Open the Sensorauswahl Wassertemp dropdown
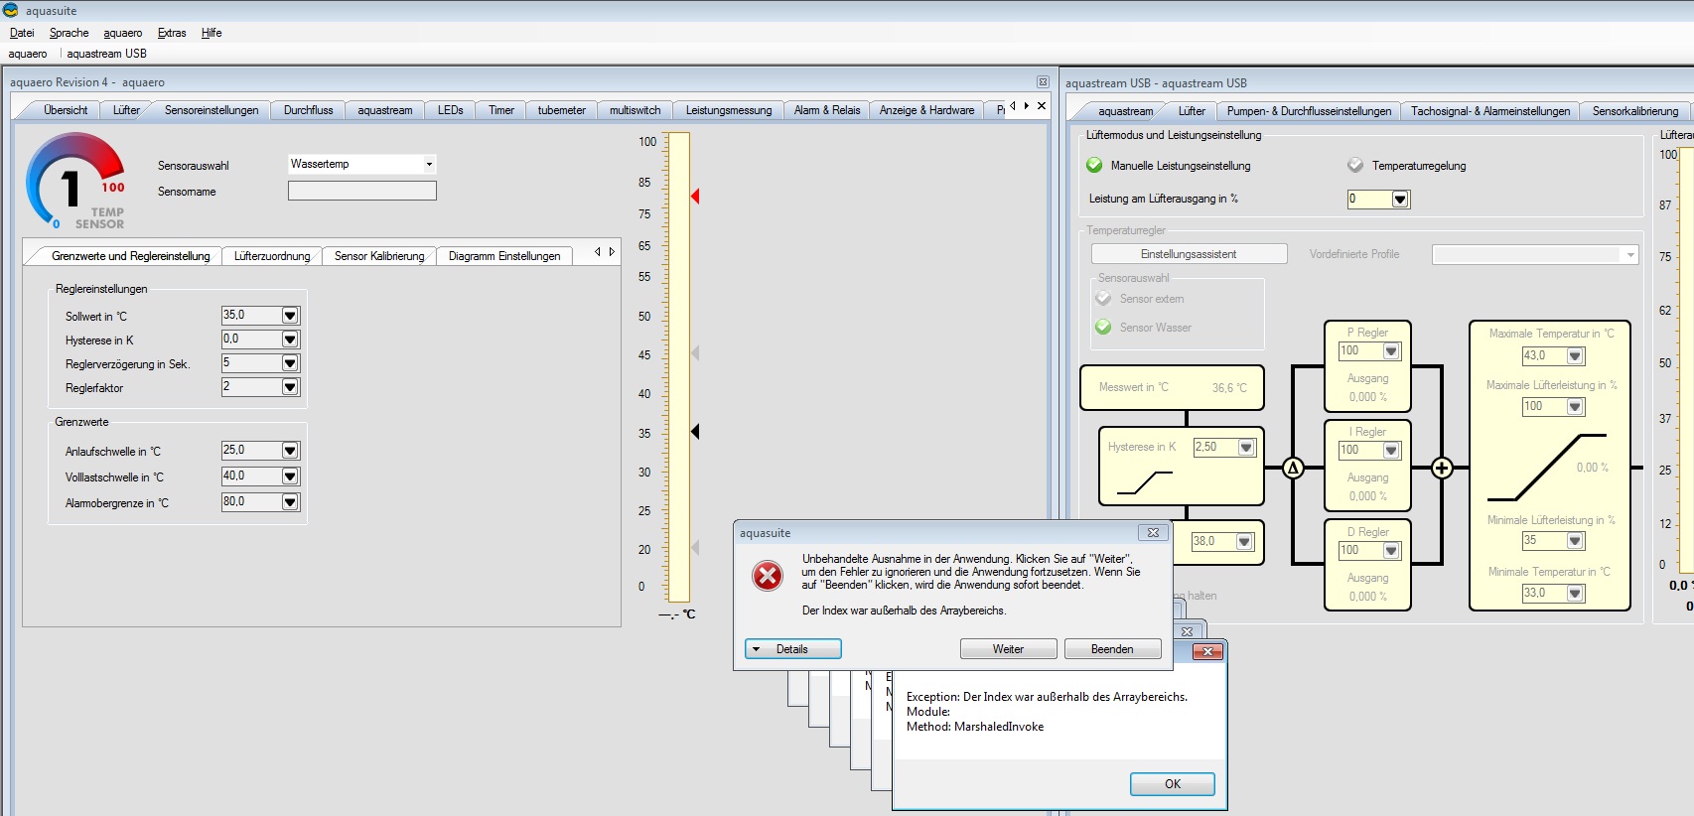 pyautogui.click(x=429, y=165)
